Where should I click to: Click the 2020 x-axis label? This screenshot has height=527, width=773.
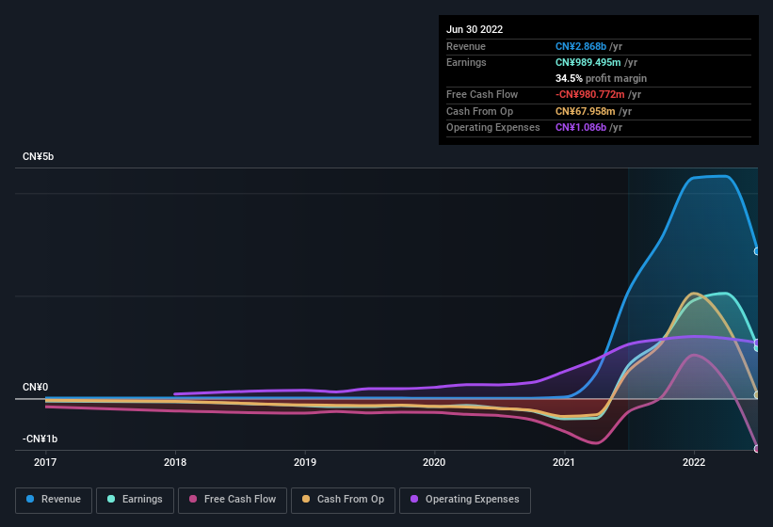click(x=434, y=462)
